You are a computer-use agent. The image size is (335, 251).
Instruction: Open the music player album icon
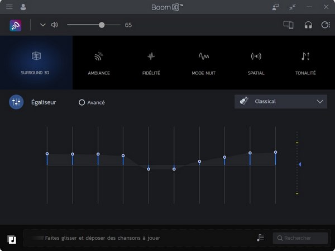tap(12, 239)
